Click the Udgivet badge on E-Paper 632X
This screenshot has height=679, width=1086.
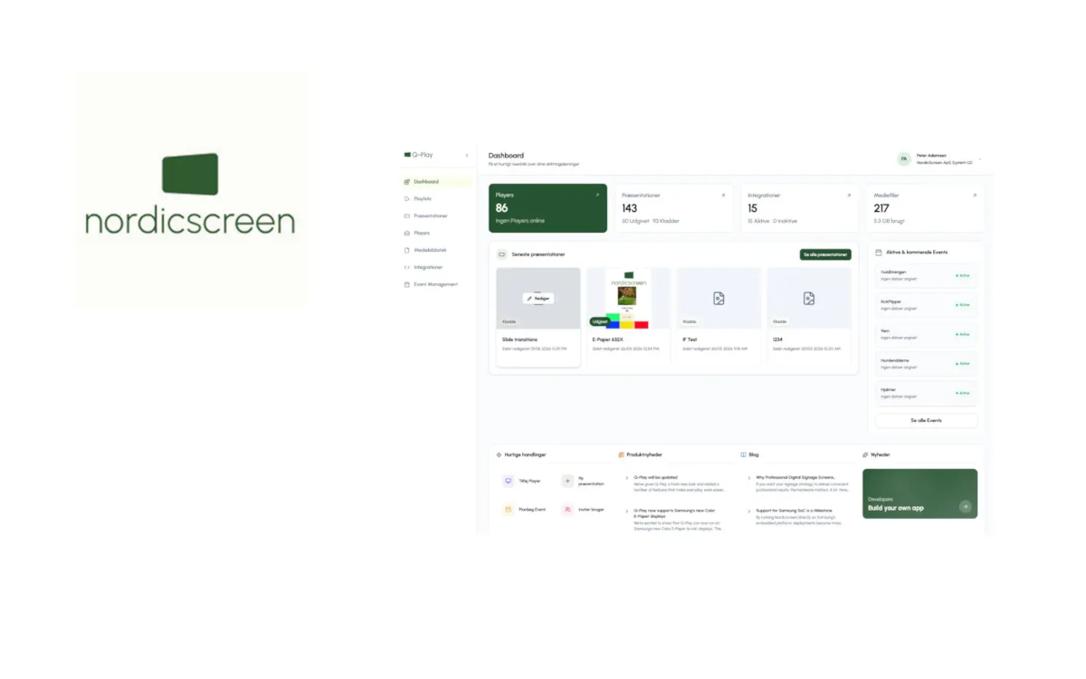pyautogui.click(x=599, y=321)
